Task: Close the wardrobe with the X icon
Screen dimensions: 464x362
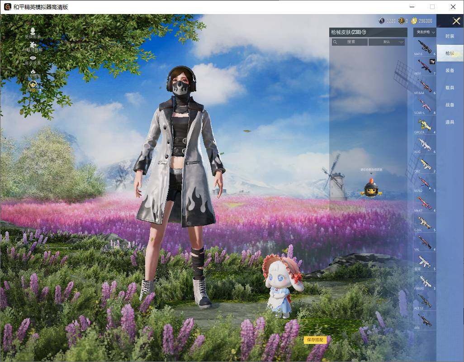Action: (x=456, y=21)
